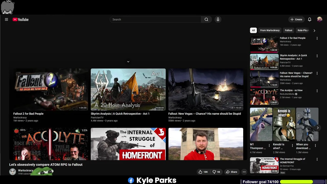This screenshot has height=184, width=327.
Task: Open sidebar Homefront video thumbnail
Action: coord(264,165)
